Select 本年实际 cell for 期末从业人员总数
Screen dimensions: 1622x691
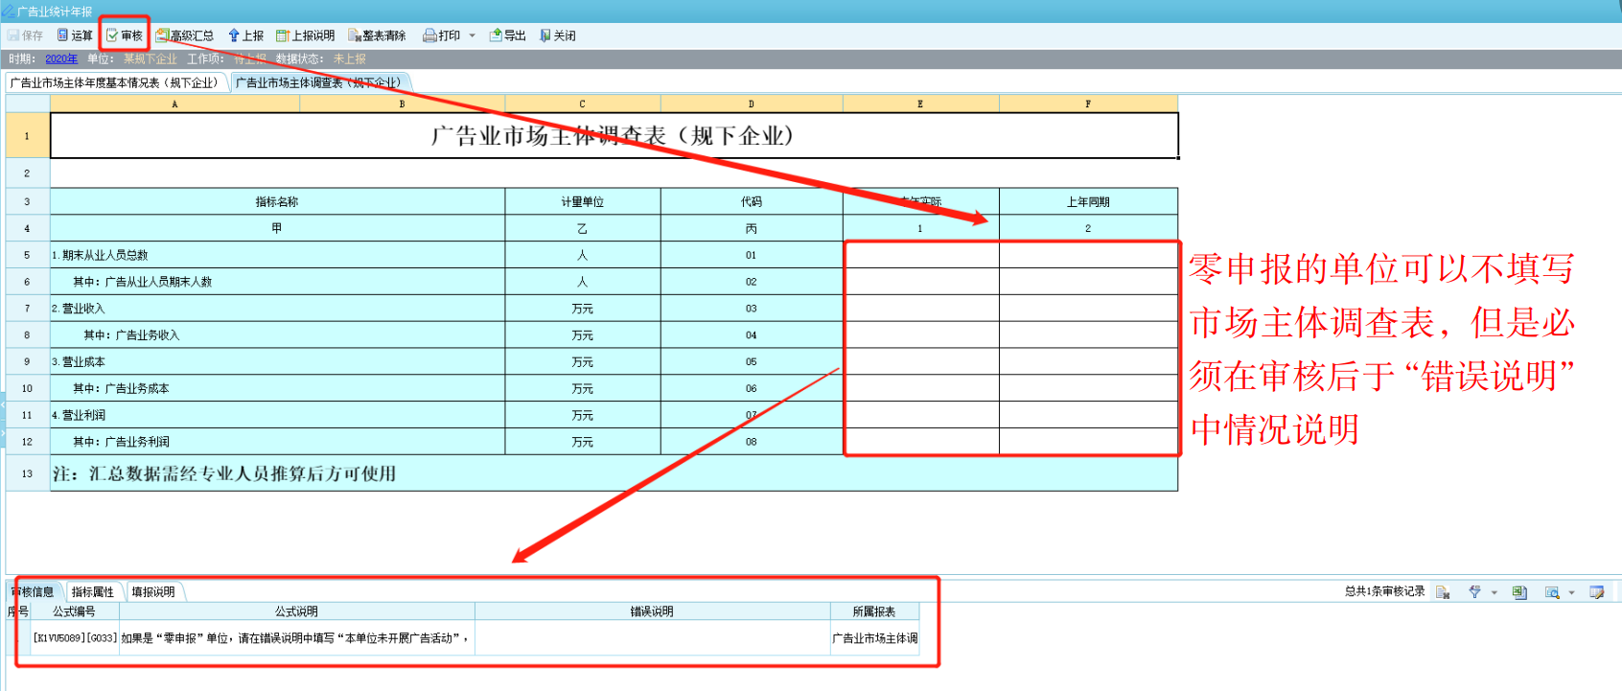[x=920, y=255]
